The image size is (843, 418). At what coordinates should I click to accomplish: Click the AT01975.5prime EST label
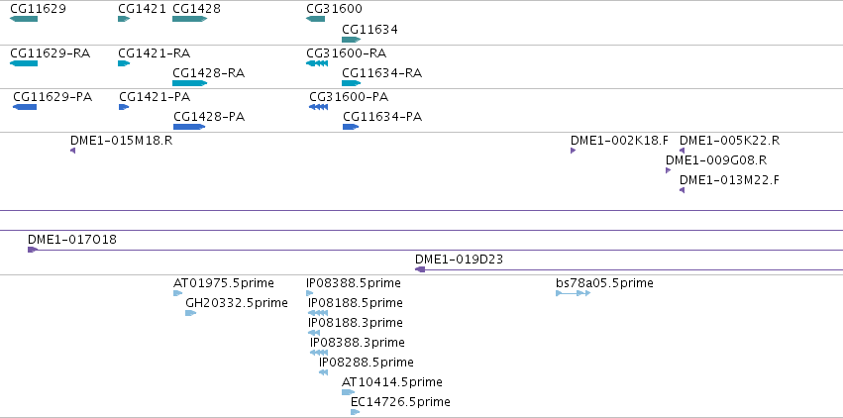coord(224,283)
